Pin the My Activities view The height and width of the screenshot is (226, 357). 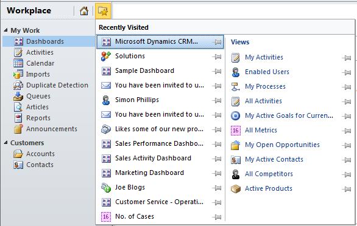tap(347, 58)
